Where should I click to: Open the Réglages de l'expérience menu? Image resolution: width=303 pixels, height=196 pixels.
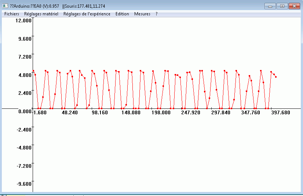tap(87, 14)
